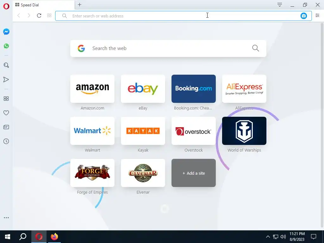Click the Google logo in search box
This screenshot has width=324, height=243.
(x=81, y=48)
